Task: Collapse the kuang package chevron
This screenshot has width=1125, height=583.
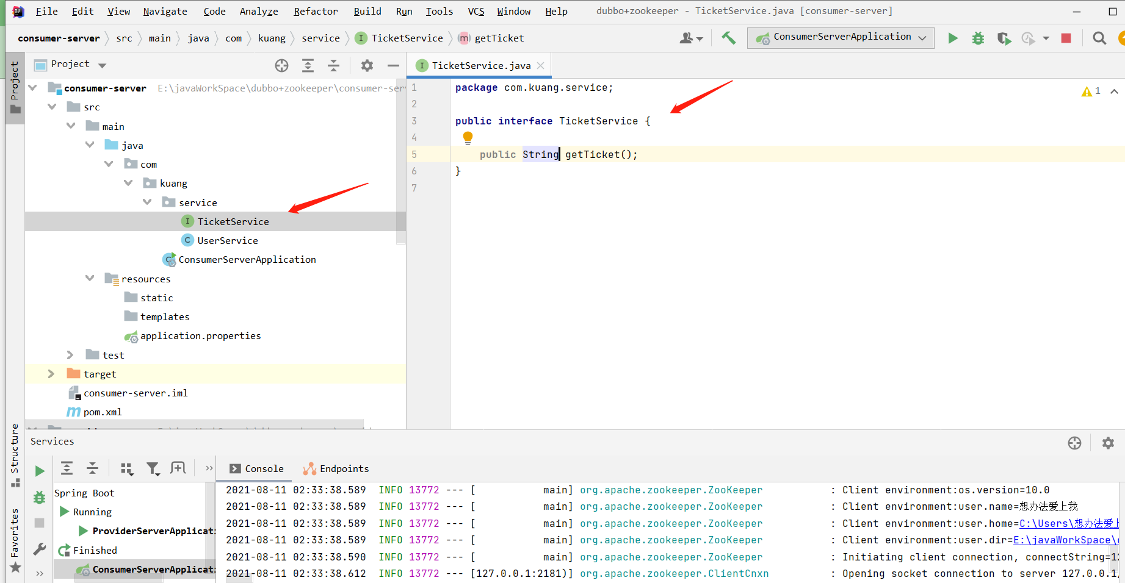Action: [128, 183]
